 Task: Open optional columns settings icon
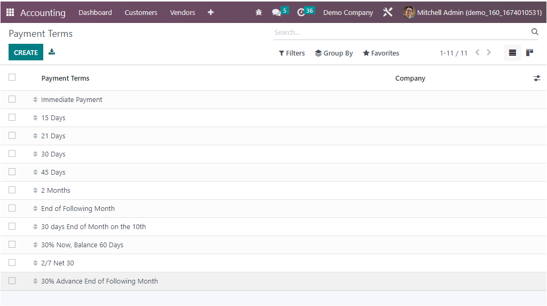coord(537,79)
